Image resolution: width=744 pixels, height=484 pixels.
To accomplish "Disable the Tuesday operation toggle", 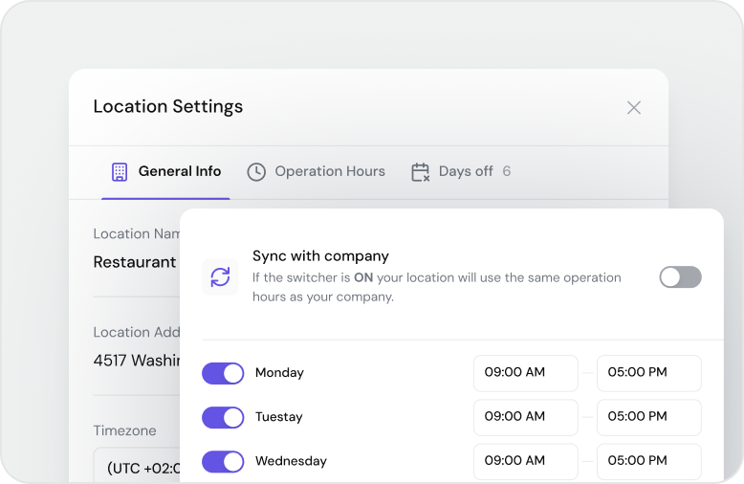I will click(223, 417).
